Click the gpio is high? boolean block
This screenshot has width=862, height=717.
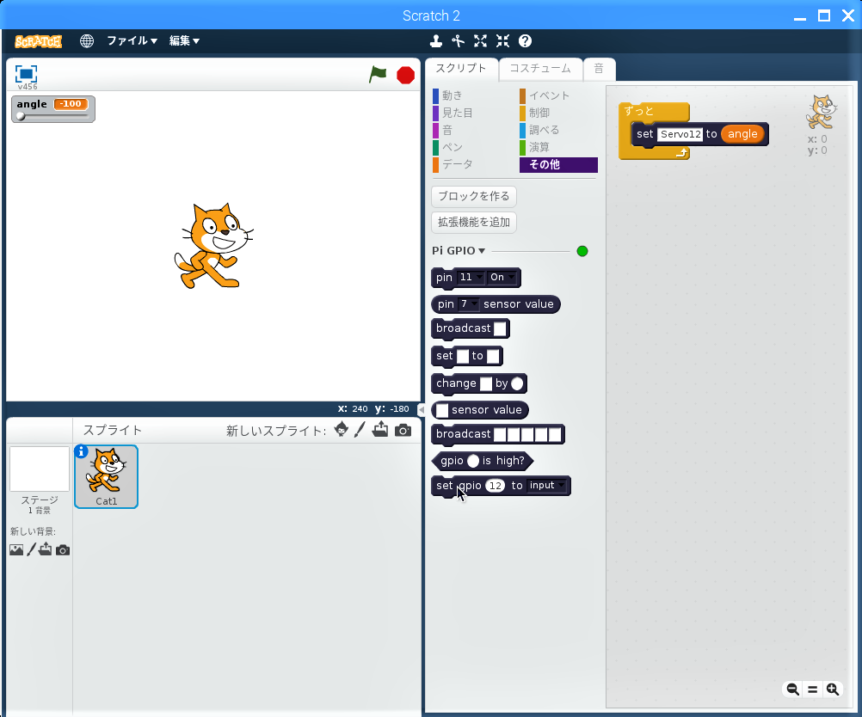[482, 461]
